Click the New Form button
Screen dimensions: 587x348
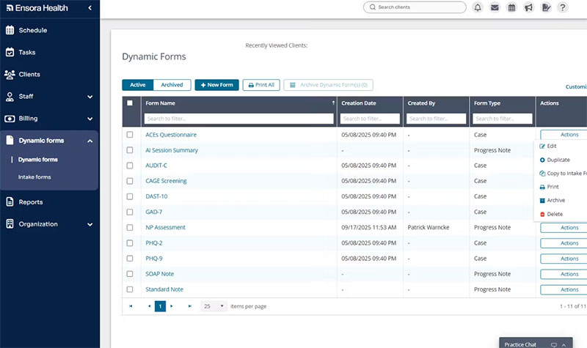pyautogui.click(x=216, y=85)
